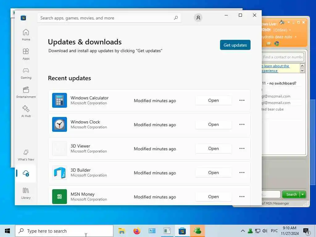Open the network tray icon
This screenshot has width=316, height=237.
(x=257, y=231)
